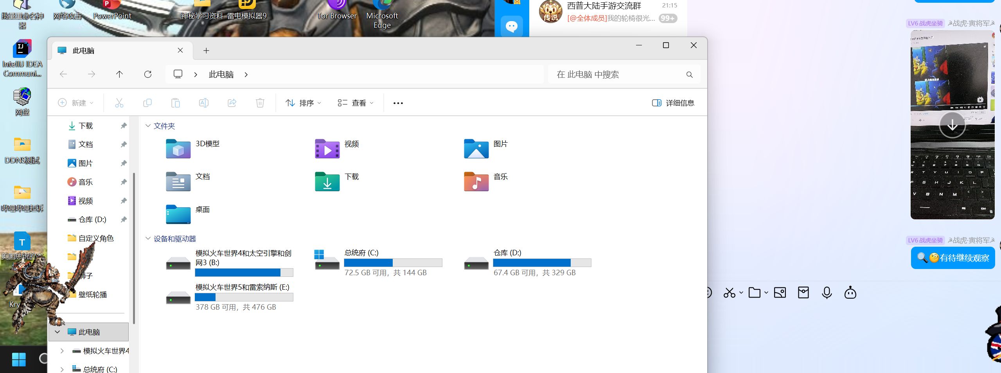Open the Windows Start button
The image size is (1001, 373).
[x=19, y=359]
